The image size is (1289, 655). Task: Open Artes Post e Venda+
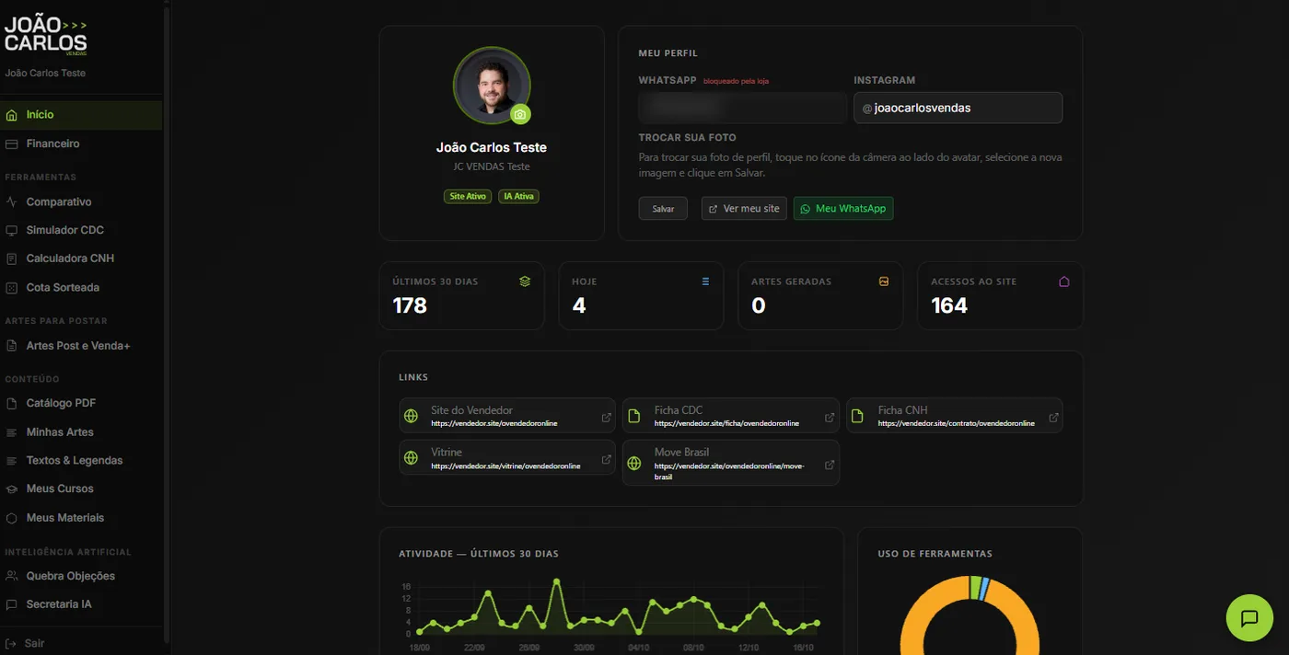[81, 346]
